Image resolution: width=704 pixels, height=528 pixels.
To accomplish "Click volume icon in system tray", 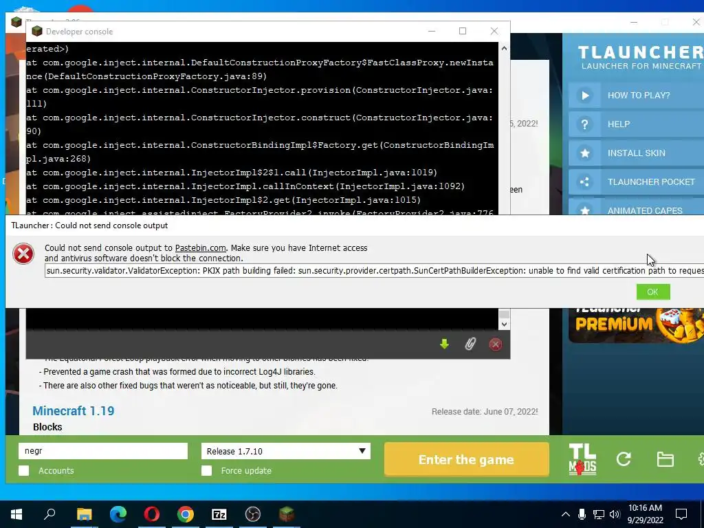I will pos(615,514).
